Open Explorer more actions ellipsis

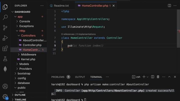coord(42,6)
